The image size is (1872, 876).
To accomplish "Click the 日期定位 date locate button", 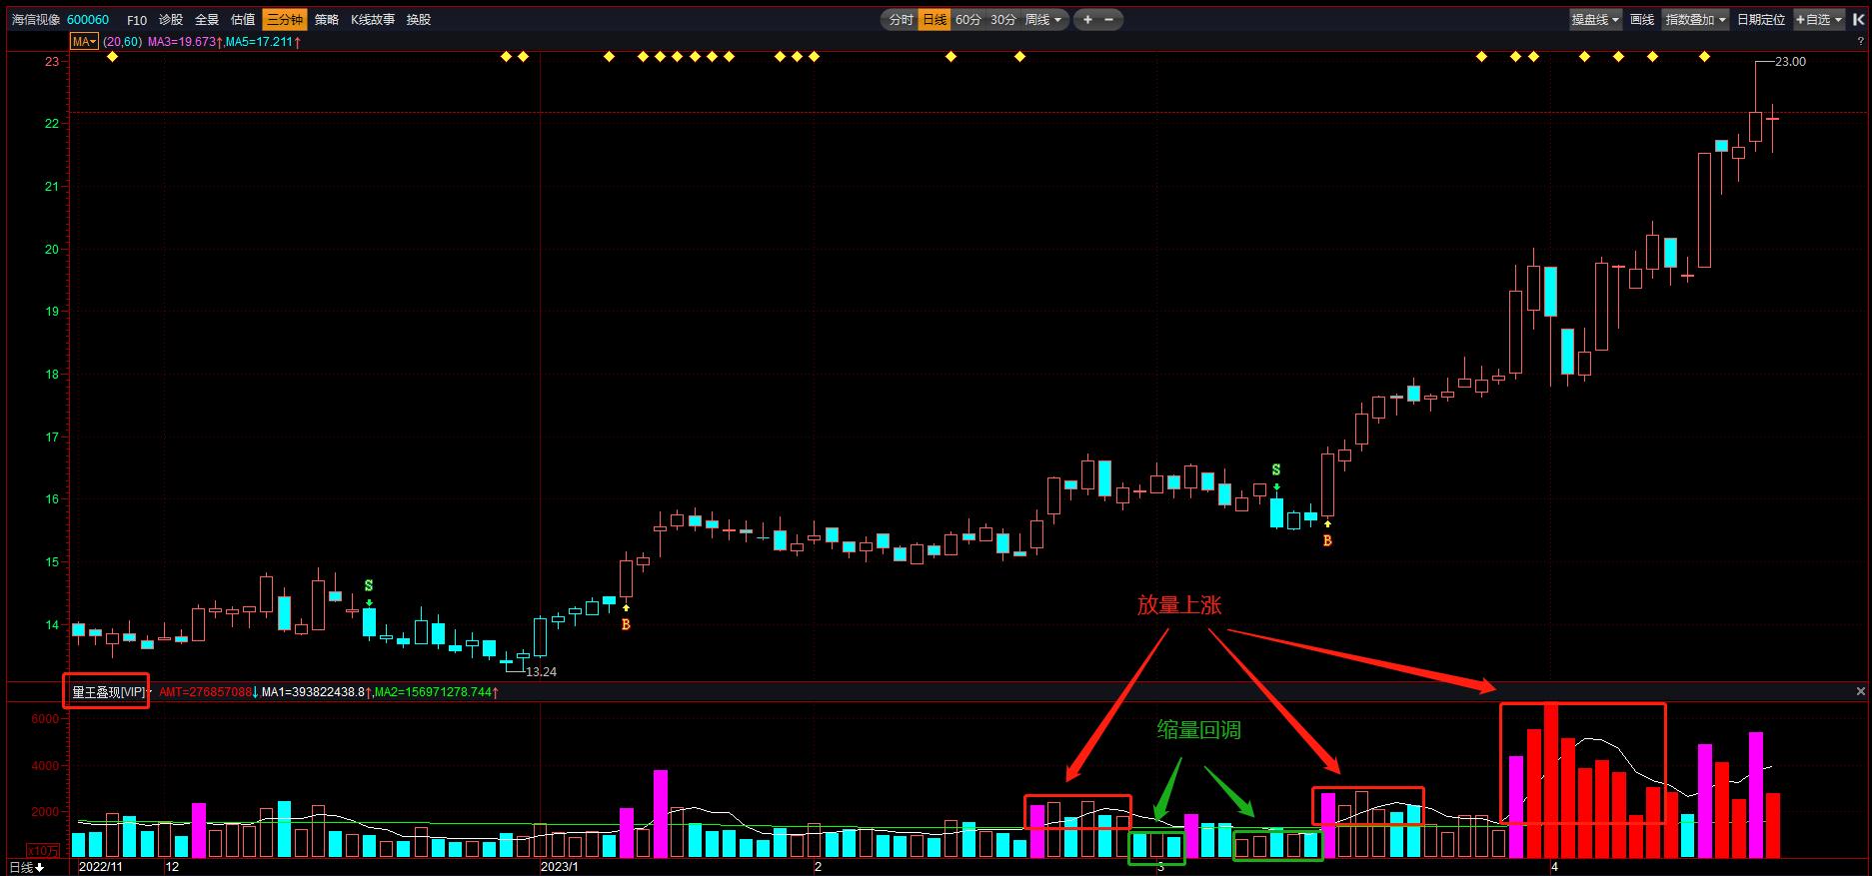I will 1761,20.
